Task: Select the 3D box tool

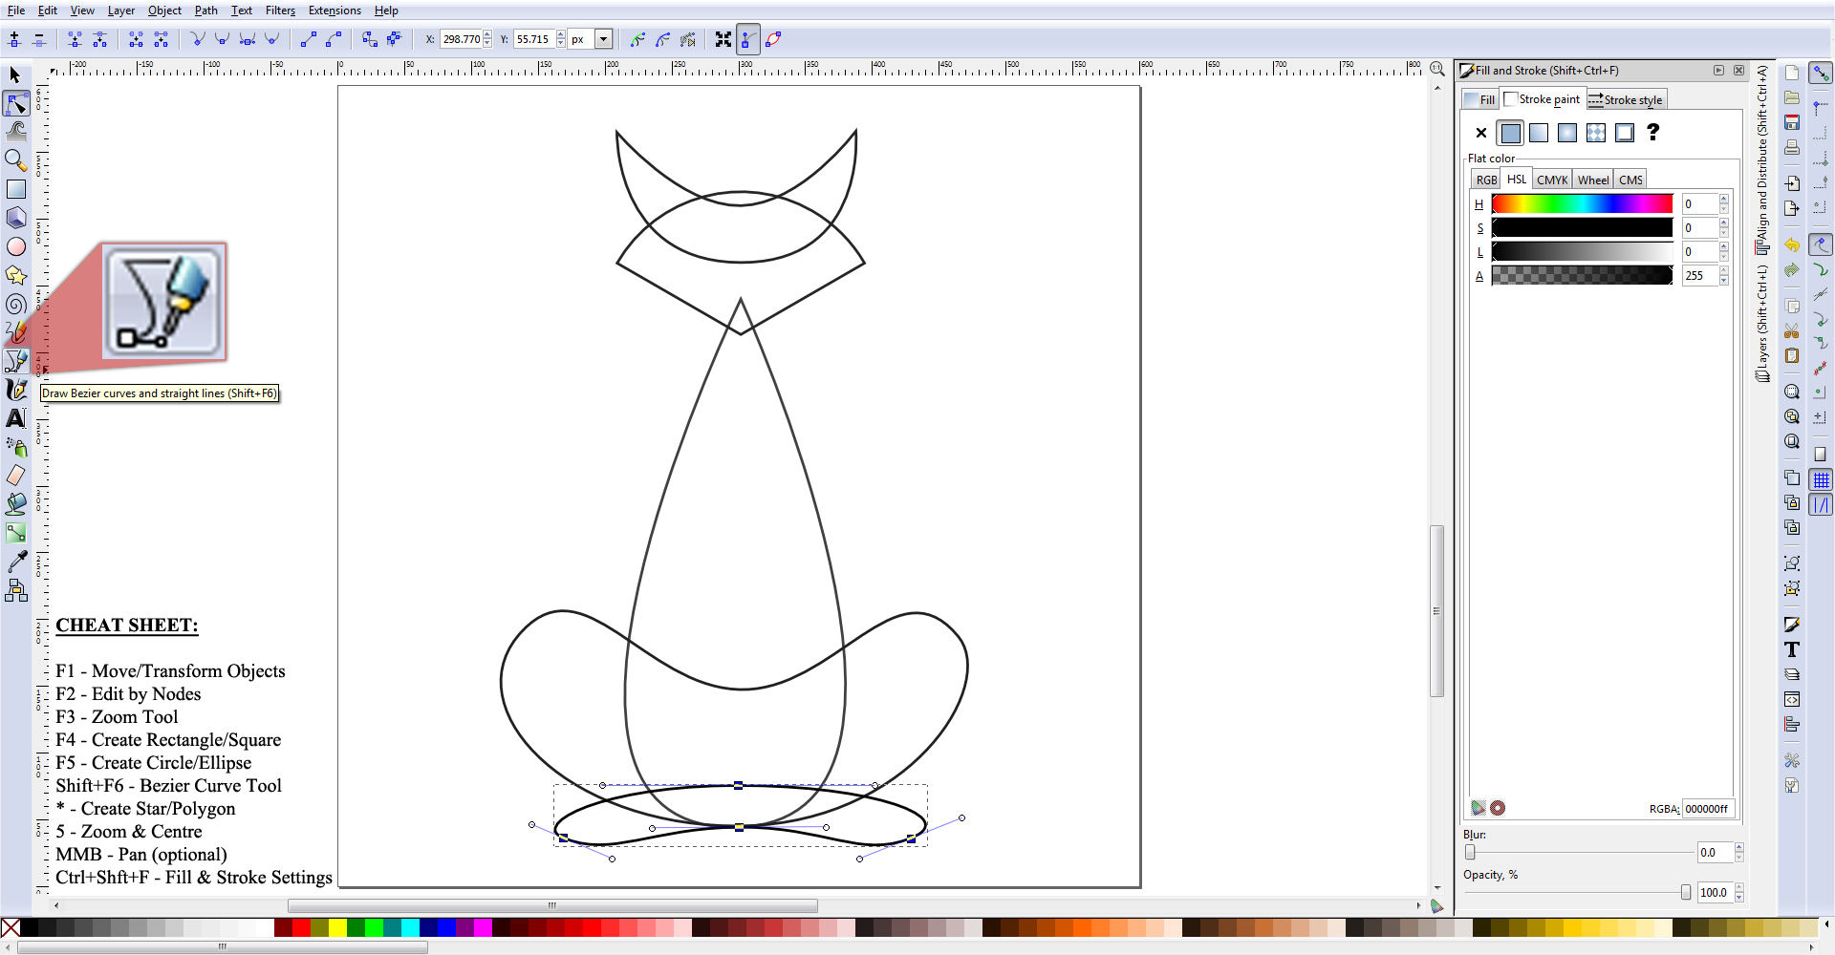Action: click(x=16, y=218)
